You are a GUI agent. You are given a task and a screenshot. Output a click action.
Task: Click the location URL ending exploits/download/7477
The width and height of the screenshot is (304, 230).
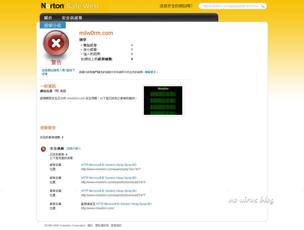coord(113,195)
